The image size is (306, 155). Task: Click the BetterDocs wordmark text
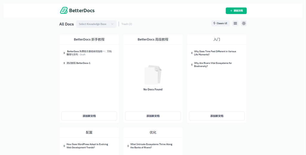(x=82, y=10)
